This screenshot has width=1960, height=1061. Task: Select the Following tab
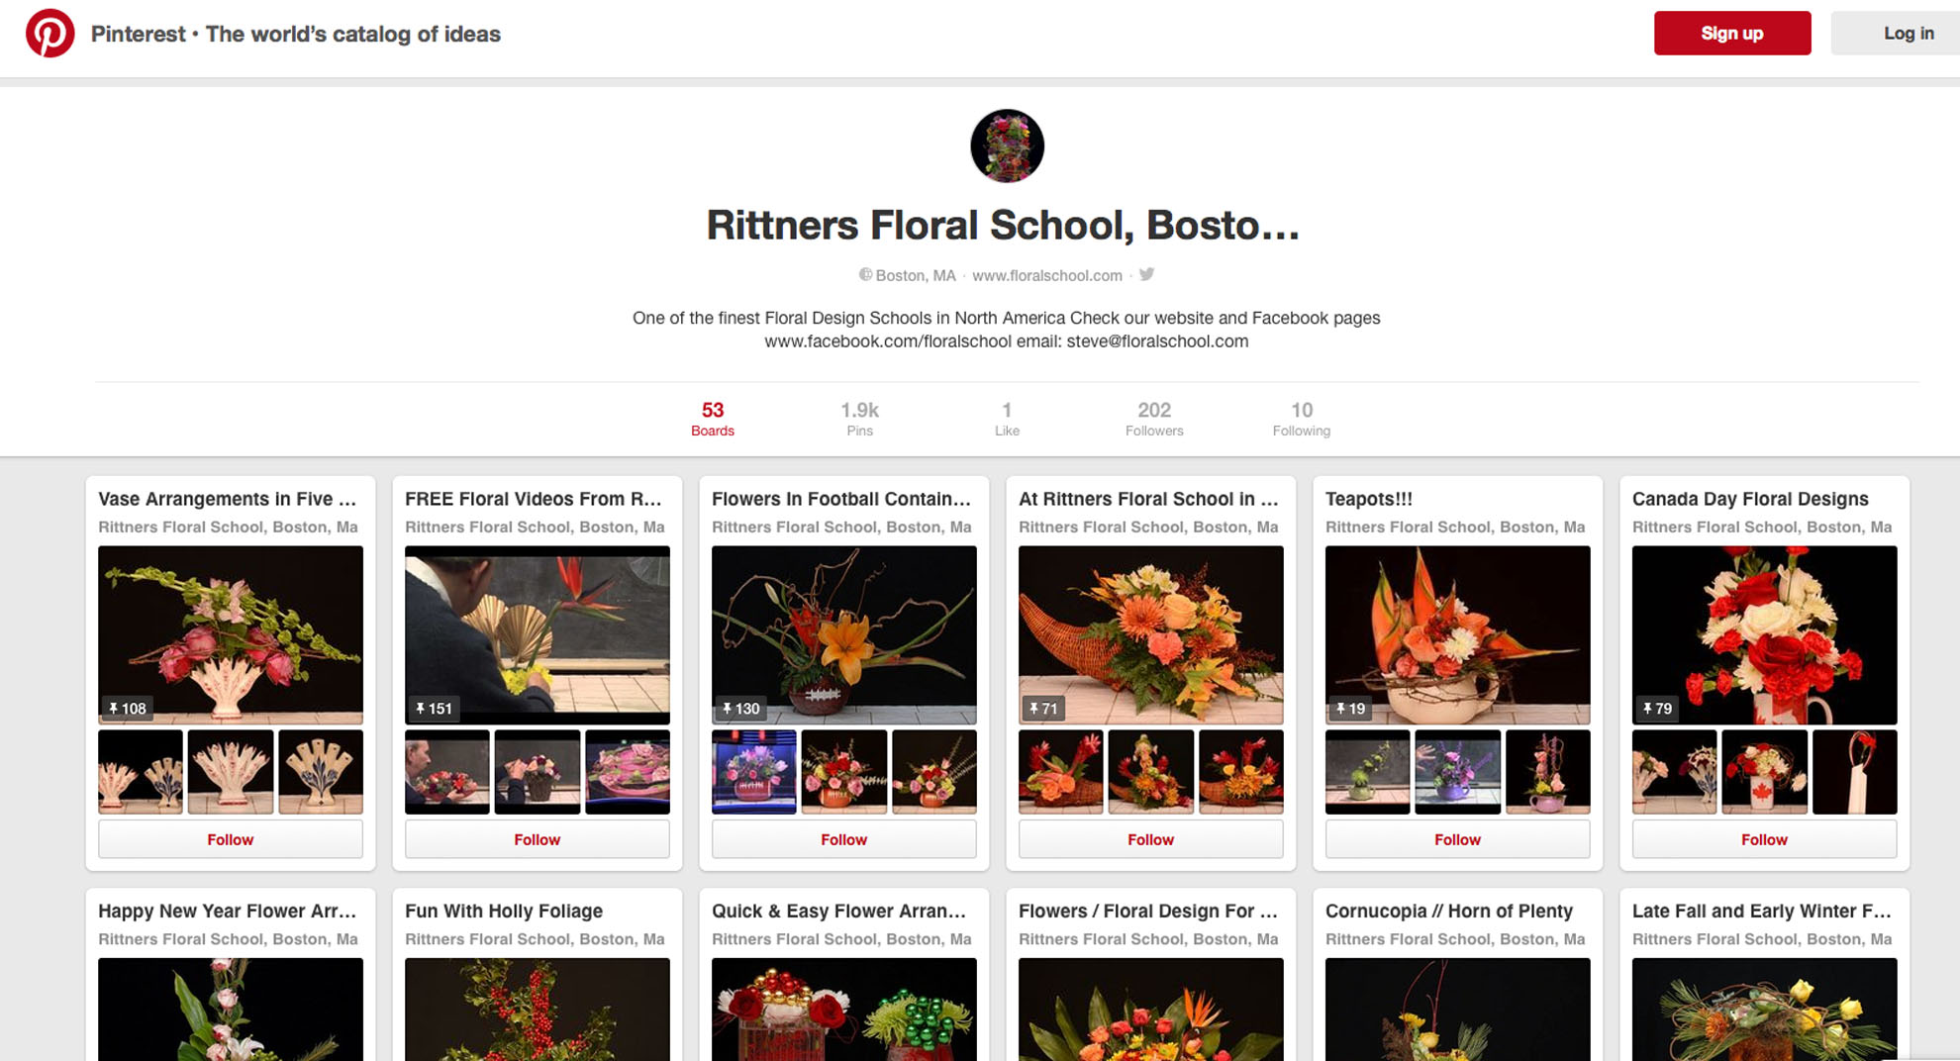point(1301,419)
